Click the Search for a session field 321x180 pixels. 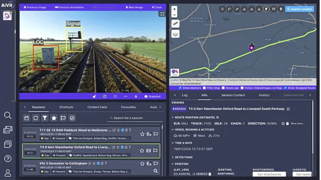135,118
